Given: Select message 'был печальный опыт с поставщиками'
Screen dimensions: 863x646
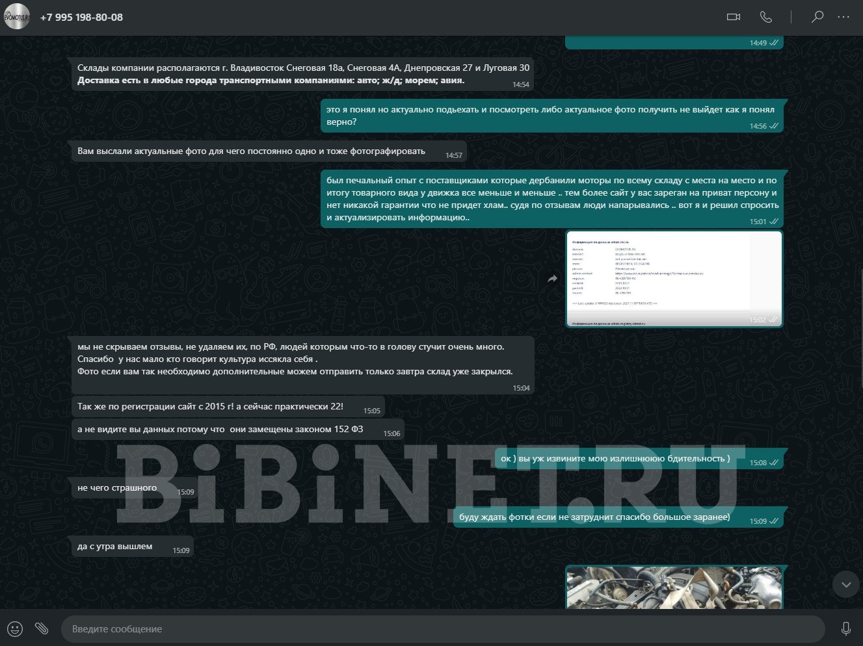Looking at the screenshot, I should pyautogui.click(x=552, y=199).
